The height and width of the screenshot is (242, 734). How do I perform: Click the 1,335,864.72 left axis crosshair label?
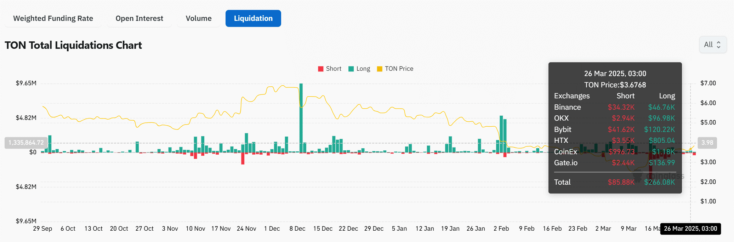pos(26,143)
